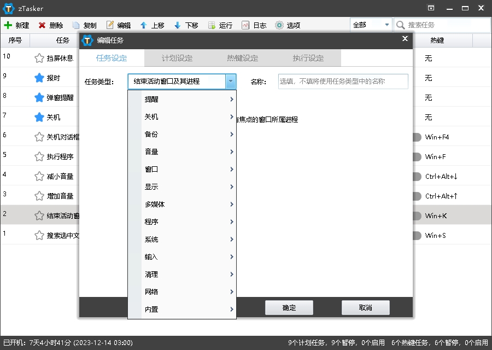Click the 取消 button
Image resolution: width=492 pixels, height=350 pixels.
365,307
